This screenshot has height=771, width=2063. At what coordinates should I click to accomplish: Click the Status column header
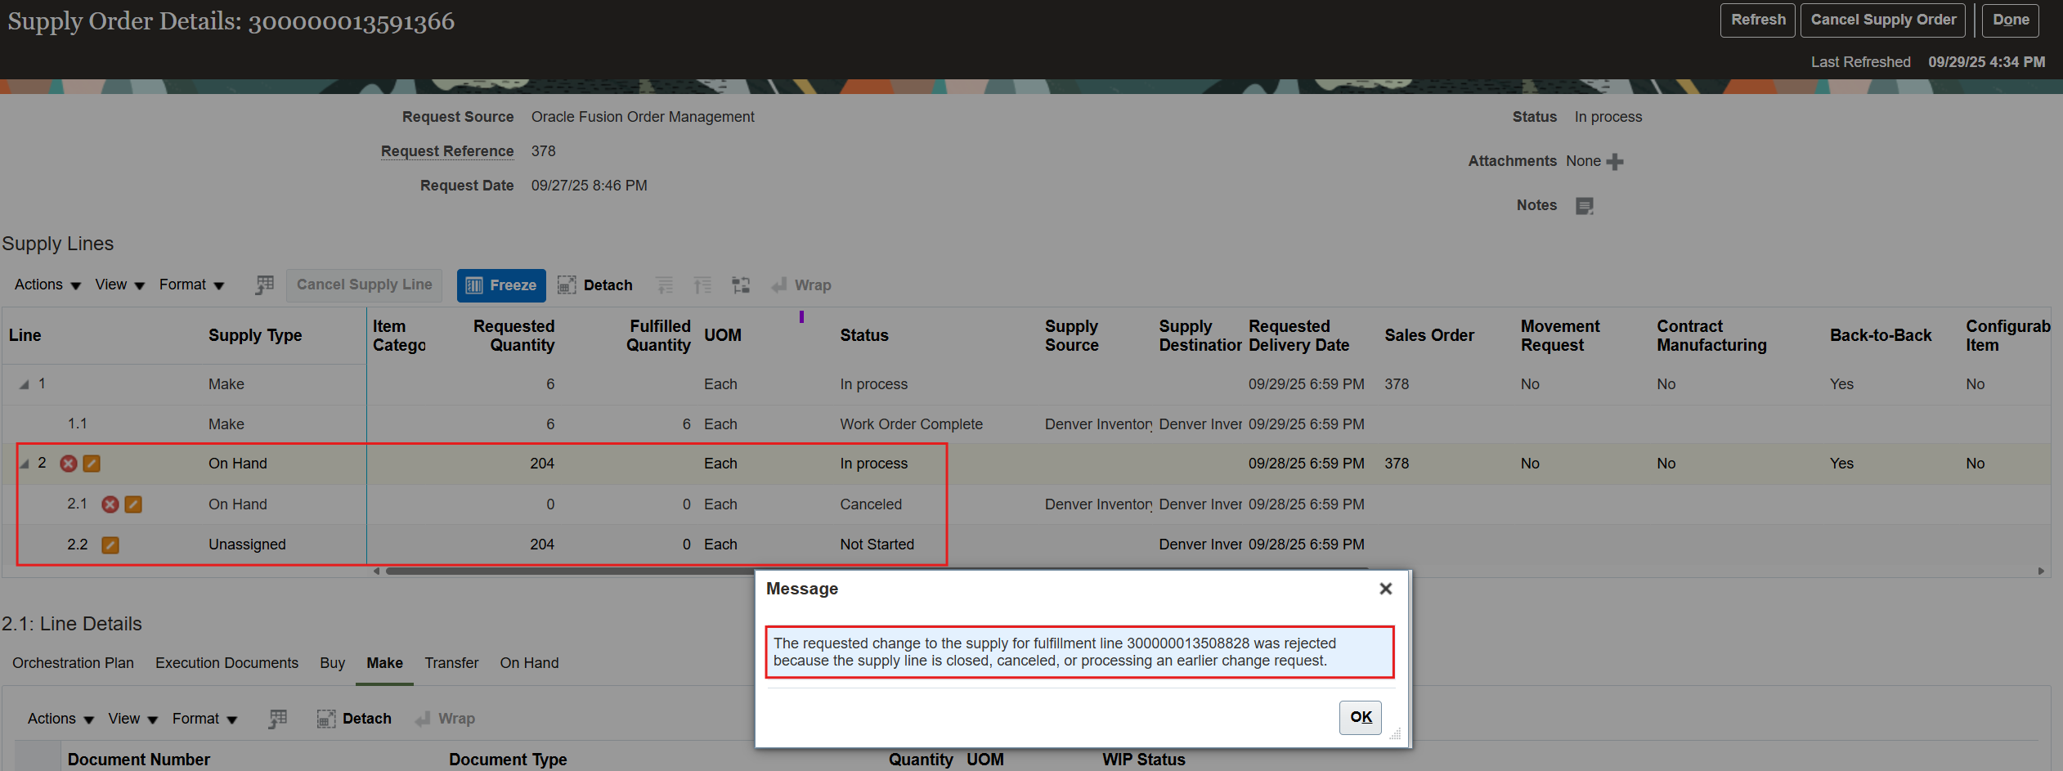pos(864,335)
